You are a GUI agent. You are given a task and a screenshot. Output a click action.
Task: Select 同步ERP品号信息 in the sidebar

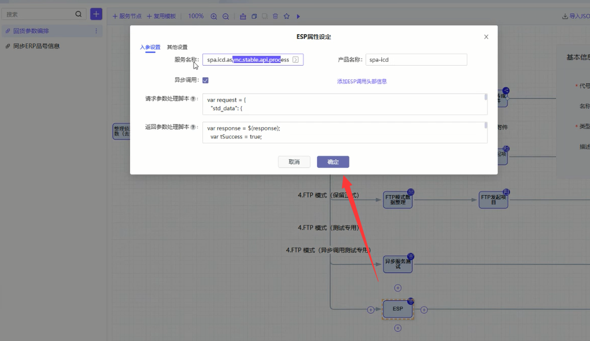click(x=36, y=46)
